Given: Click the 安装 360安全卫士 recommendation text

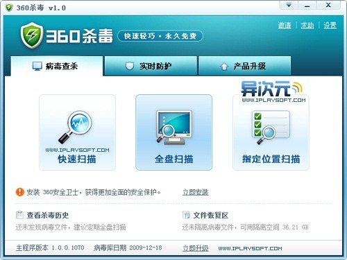Looking at the screenshot, I should coord(94,192).
